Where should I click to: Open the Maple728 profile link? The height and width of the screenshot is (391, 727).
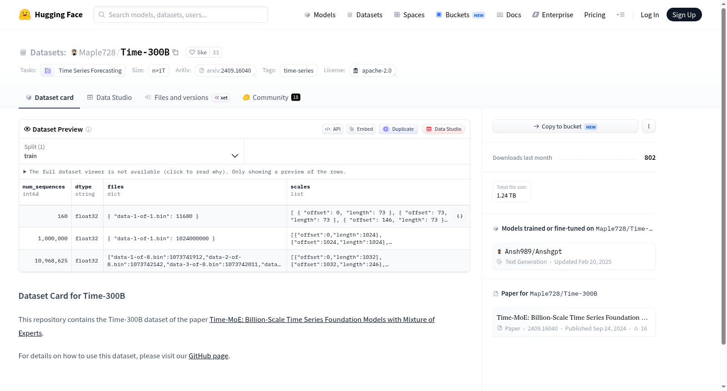(97, 52)
